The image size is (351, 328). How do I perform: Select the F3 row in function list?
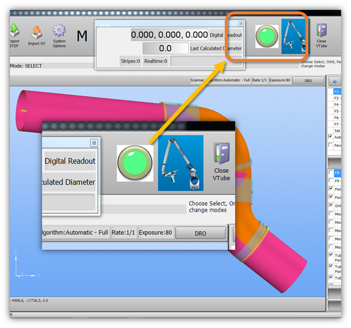339,98
